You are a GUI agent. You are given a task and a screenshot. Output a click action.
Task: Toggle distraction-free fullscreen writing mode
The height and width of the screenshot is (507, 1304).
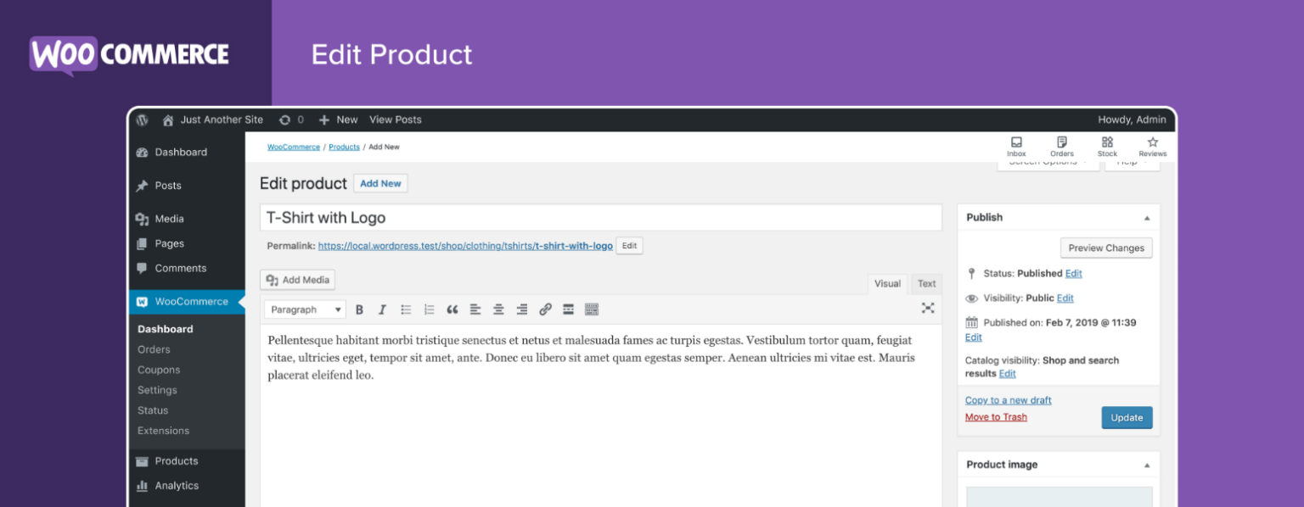point(927,309)
